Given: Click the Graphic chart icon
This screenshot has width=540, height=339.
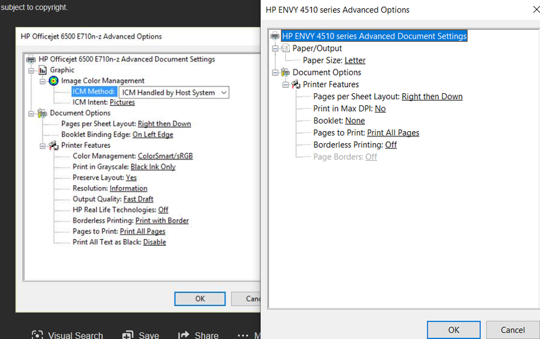Looking at the screenshot, I should pyautogui.click(x=43, y=70).
